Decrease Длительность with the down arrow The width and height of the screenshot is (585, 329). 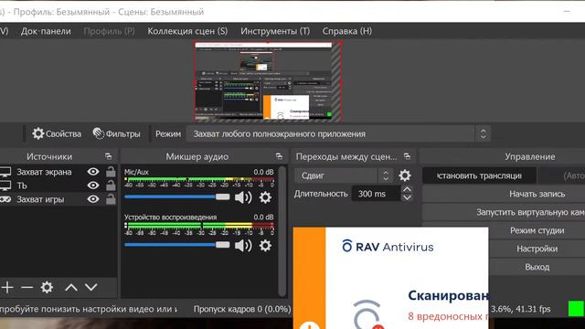point(407,198)
